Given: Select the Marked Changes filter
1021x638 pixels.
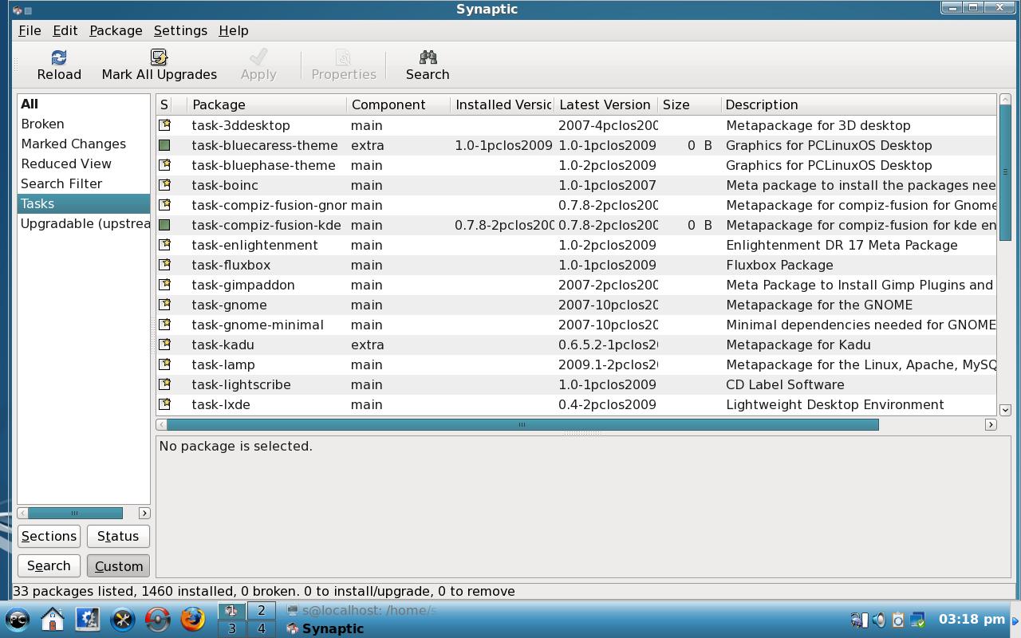Looking at the screenshot, I should coord(84,144).
